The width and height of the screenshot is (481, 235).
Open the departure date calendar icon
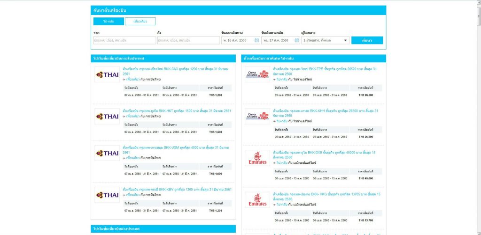[x=256, y=40]
